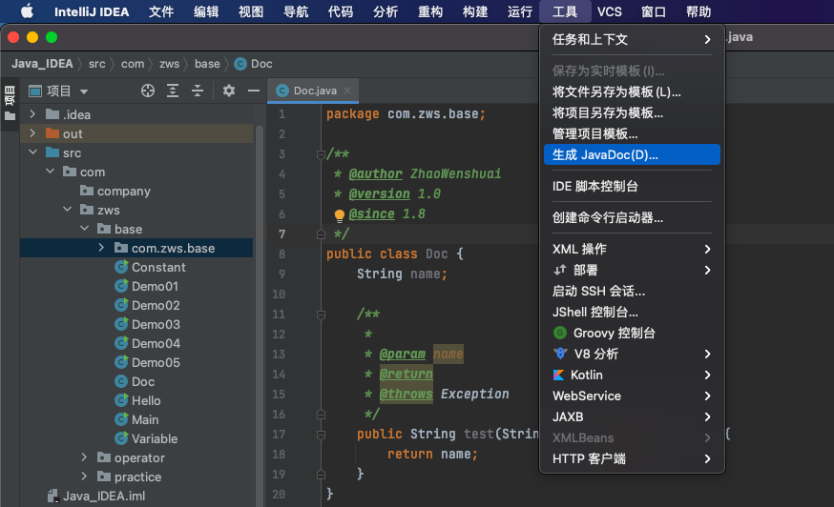Switch to the Doc.java editor tab
Viewport: 834px width, 507px height.
click(313, 91)
